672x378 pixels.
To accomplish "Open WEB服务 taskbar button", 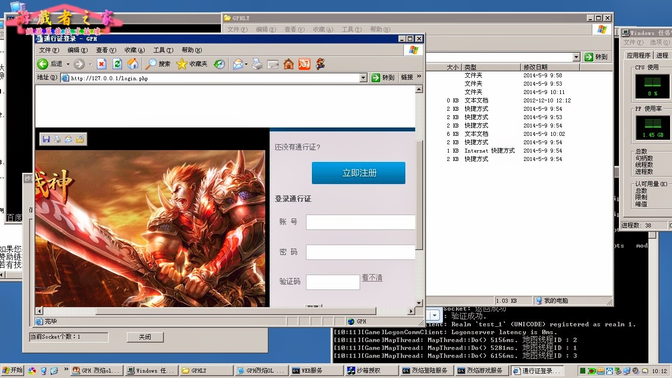I will pyautogui.click(x=317, y=371).
